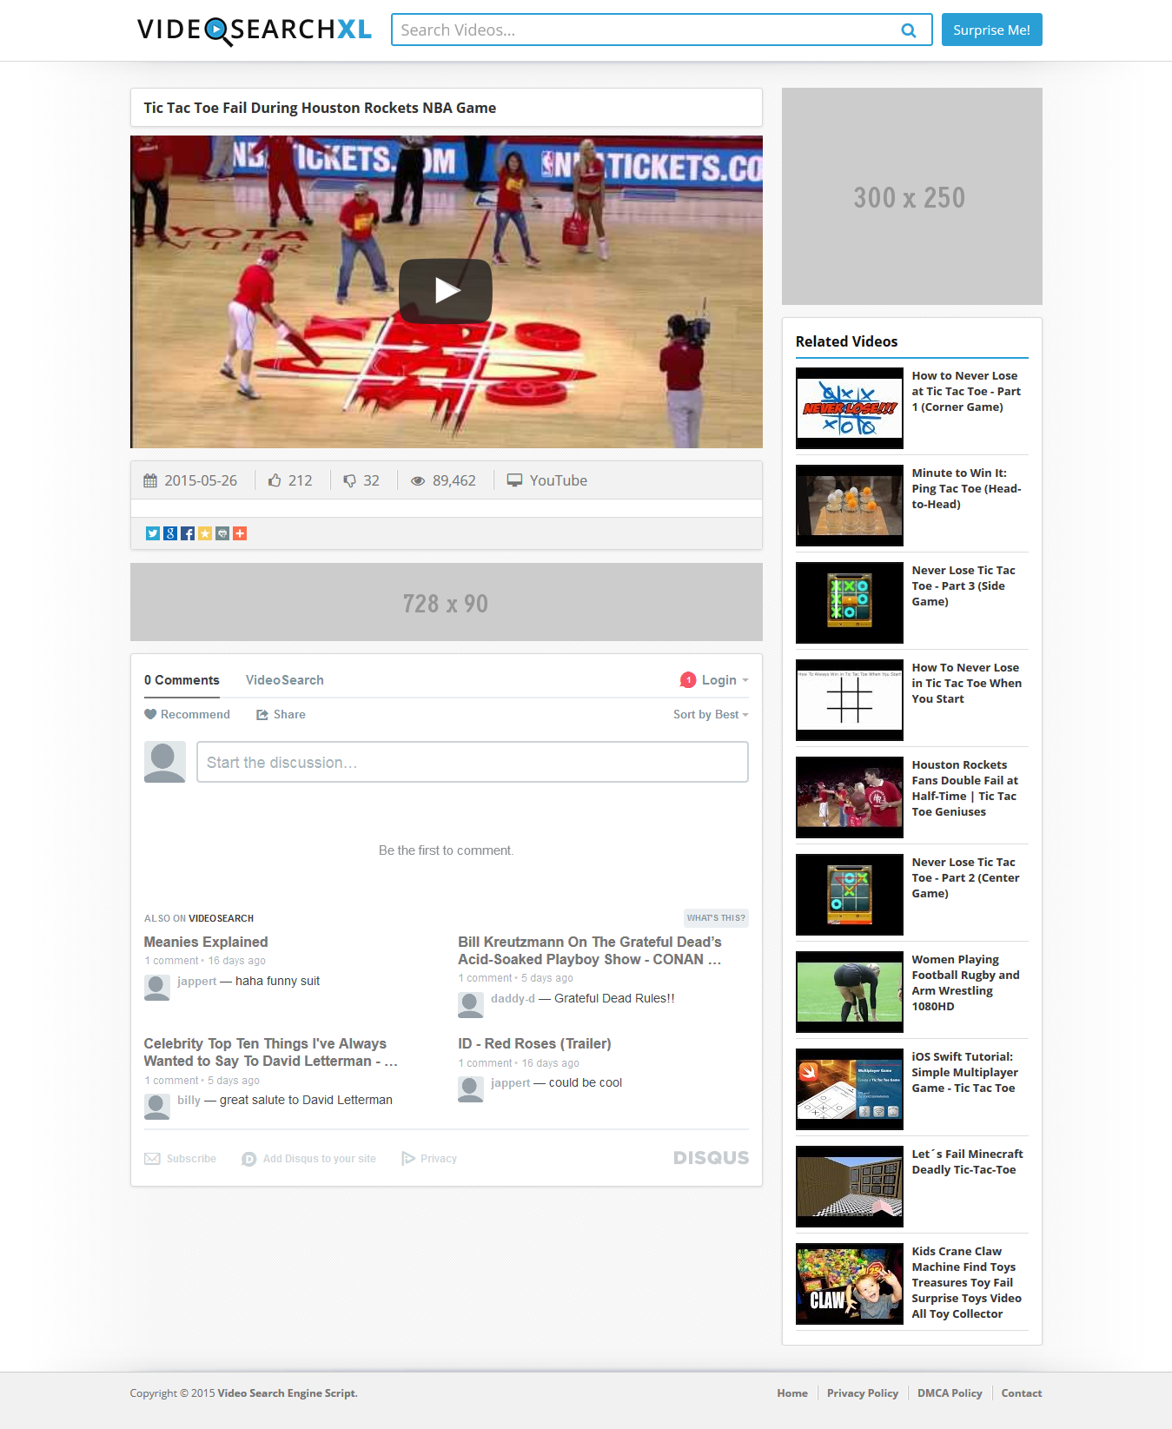Play the Tic Tac Toe Fail video

click(x=446, y=291)
